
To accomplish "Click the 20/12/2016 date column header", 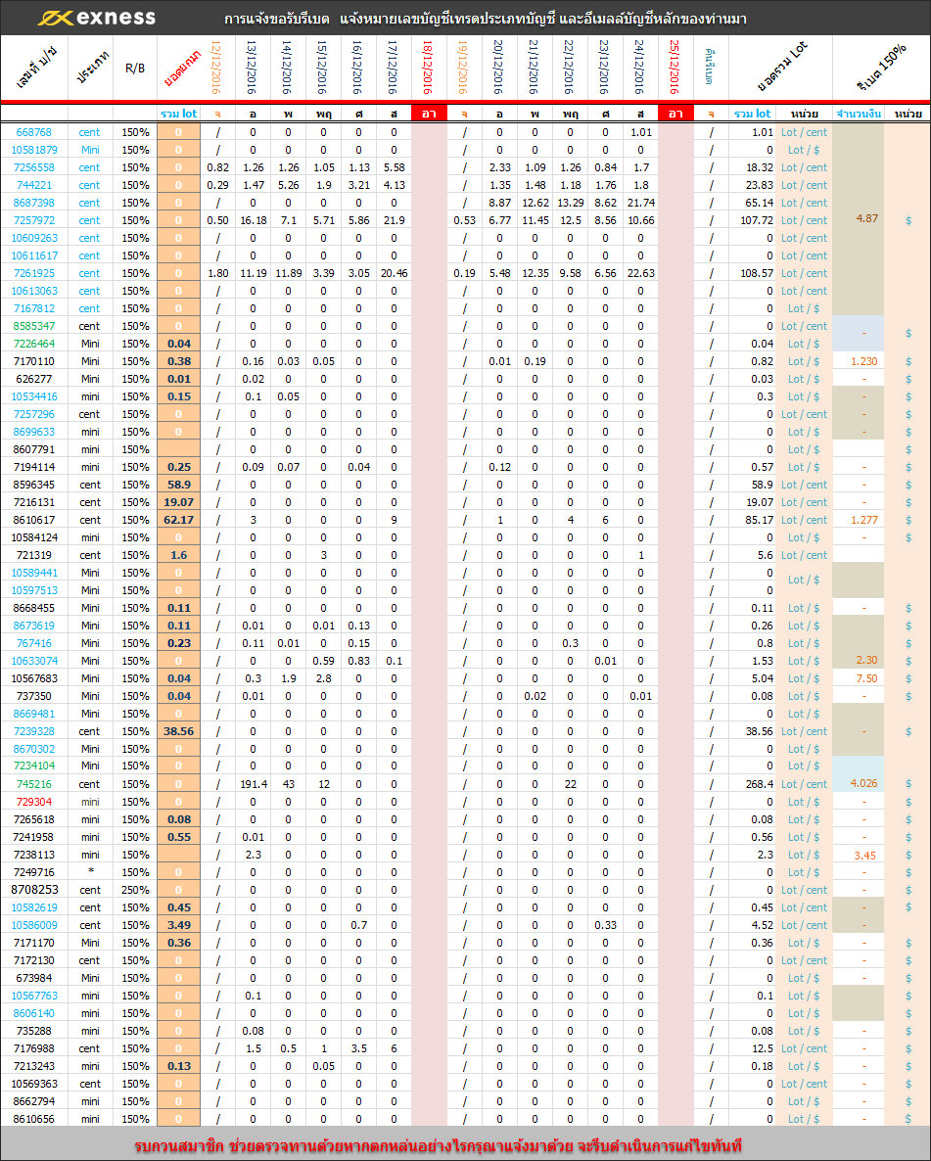I will coord(498,68).
